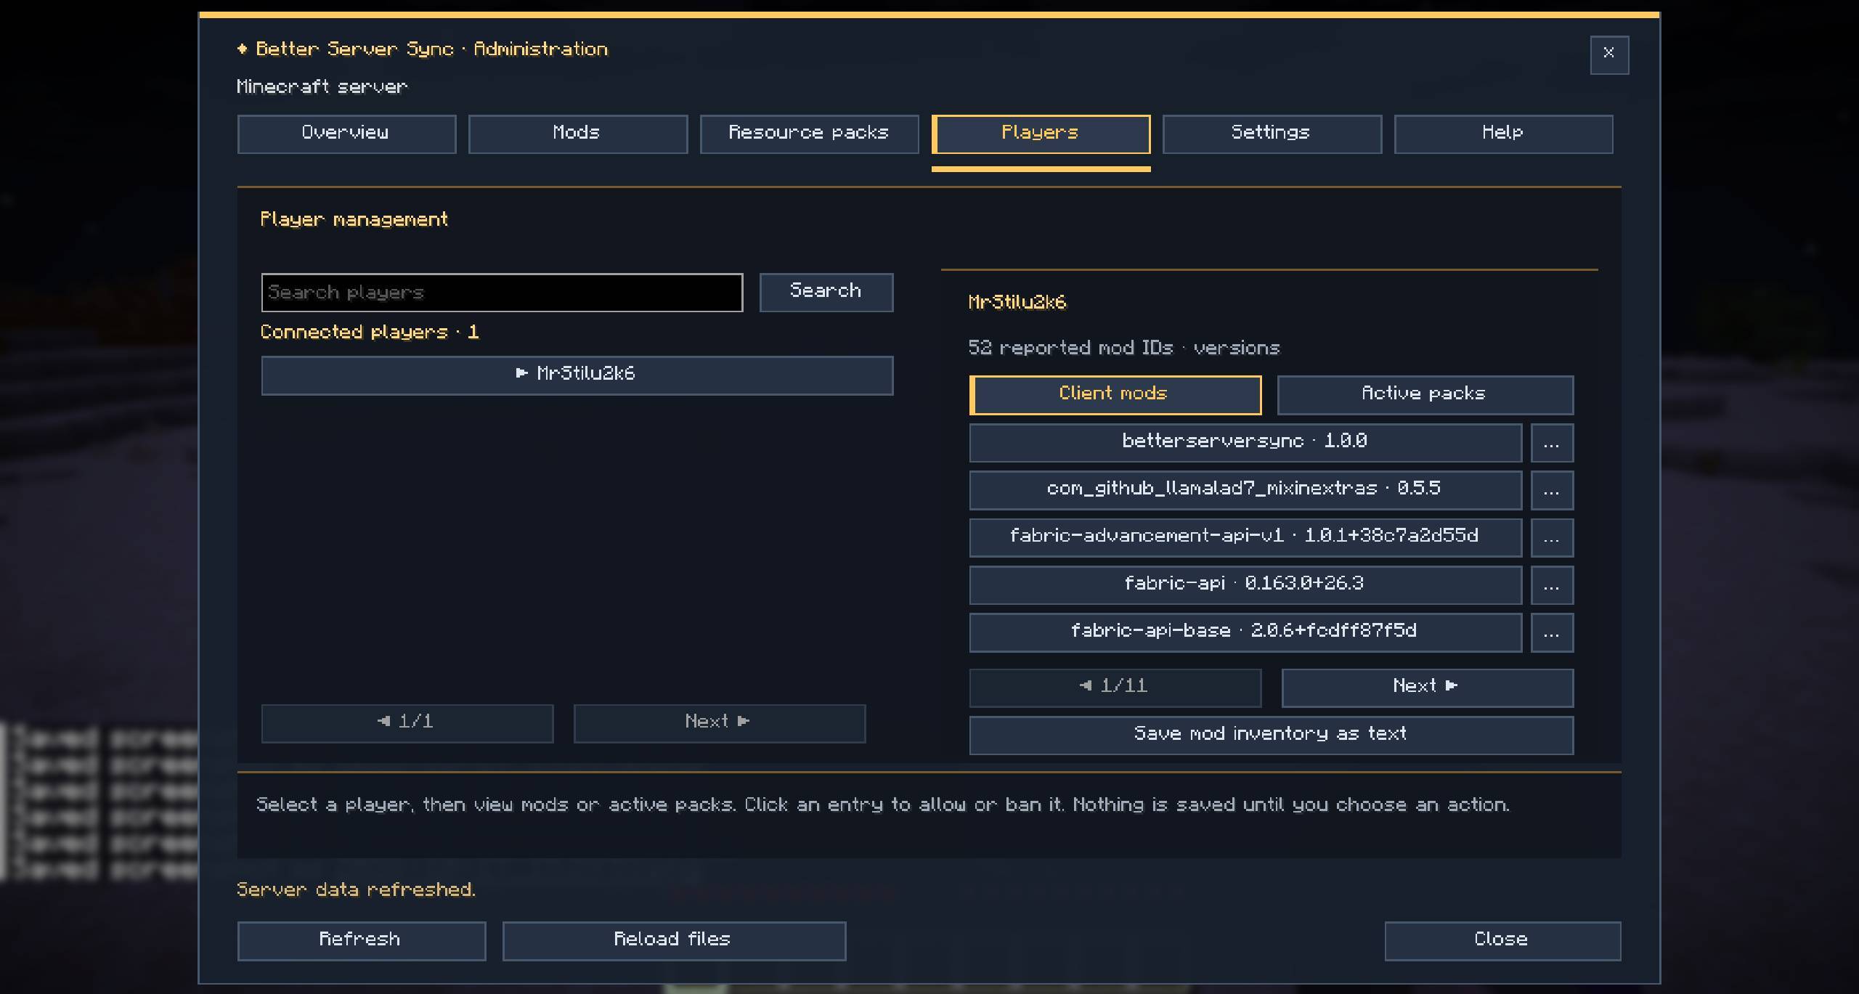1859x994 pixels.
Task: Switch to the Mods tab
Action: [577, 134]
